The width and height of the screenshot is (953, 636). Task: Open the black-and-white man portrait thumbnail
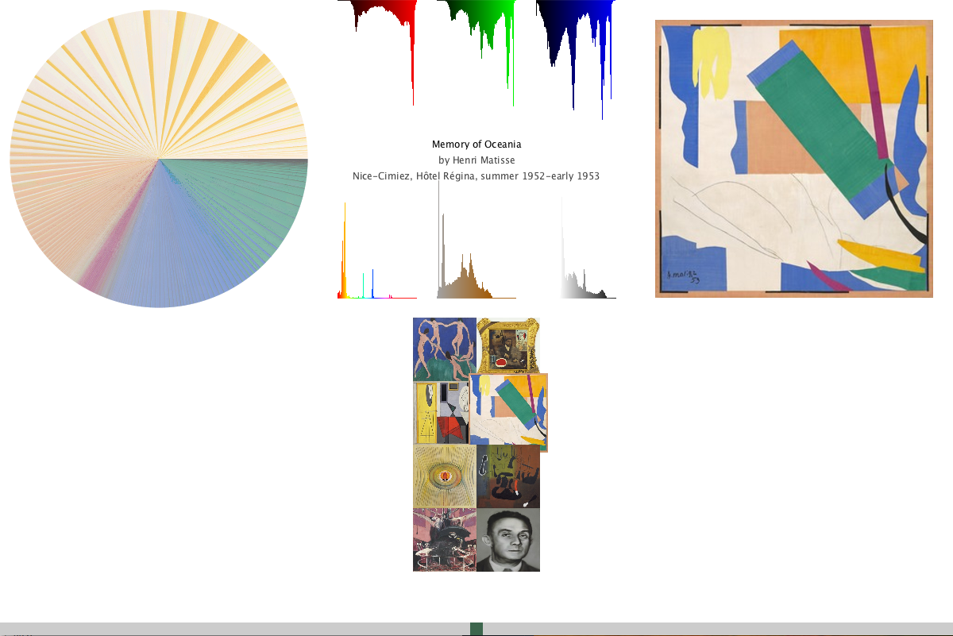point(508,540)
